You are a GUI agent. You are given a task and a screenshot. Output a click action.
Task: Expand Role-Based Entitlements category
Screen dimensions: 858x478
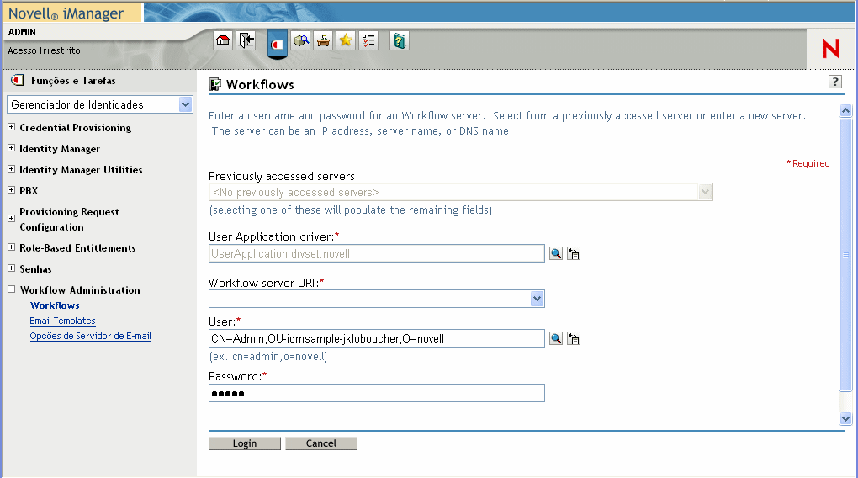point(11,247)
